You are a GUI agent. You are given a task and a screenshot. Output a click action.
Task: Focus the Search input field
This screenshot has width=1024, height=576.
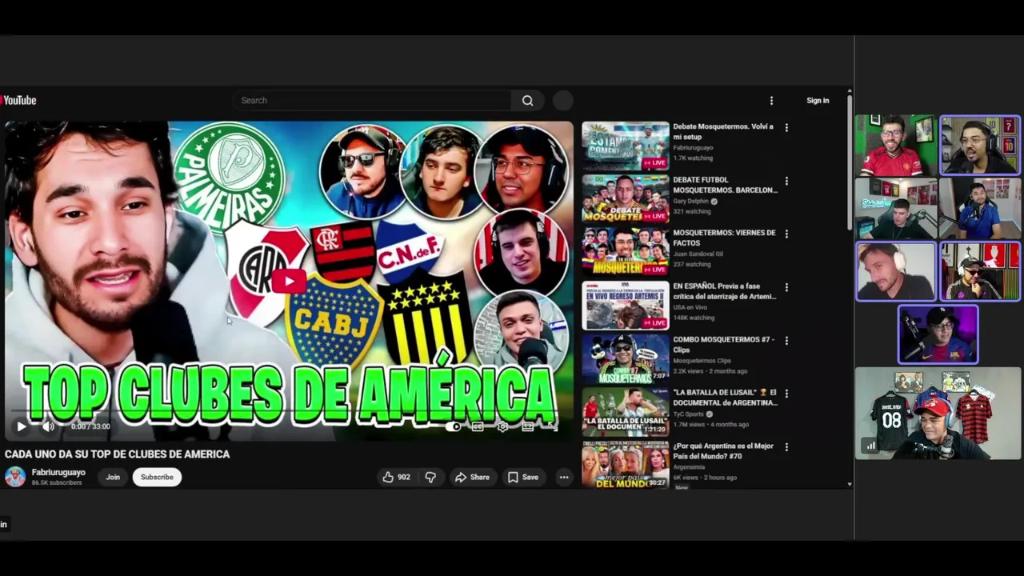[373, 100]
